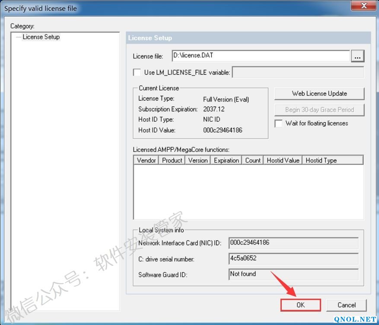Image resolution: width=379 pixels, height=325 pixels.
Task: Sort the list by Expiration column
Action: click(226, 160)
